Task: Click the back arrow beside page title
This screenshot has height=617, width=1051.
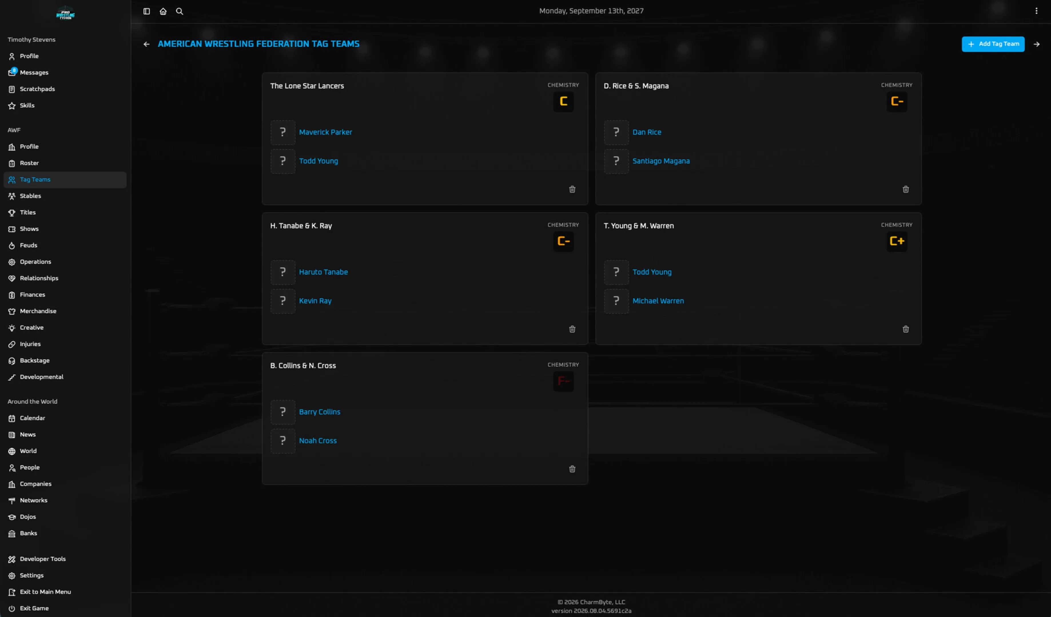Action: point(146,44)
